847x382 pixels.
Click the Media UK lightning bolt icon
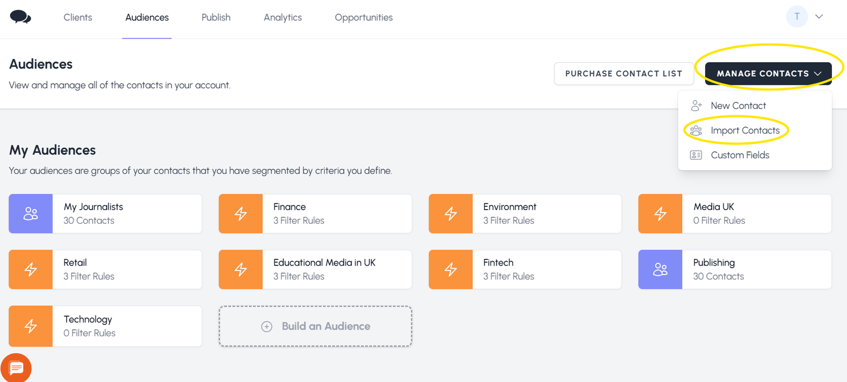tap(660, 214)
